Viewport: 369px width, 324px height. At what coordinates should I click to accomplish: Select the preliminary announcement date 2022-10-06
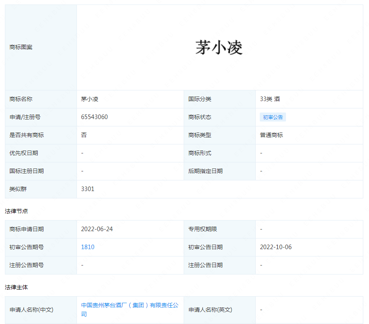[x=276, y=247]
